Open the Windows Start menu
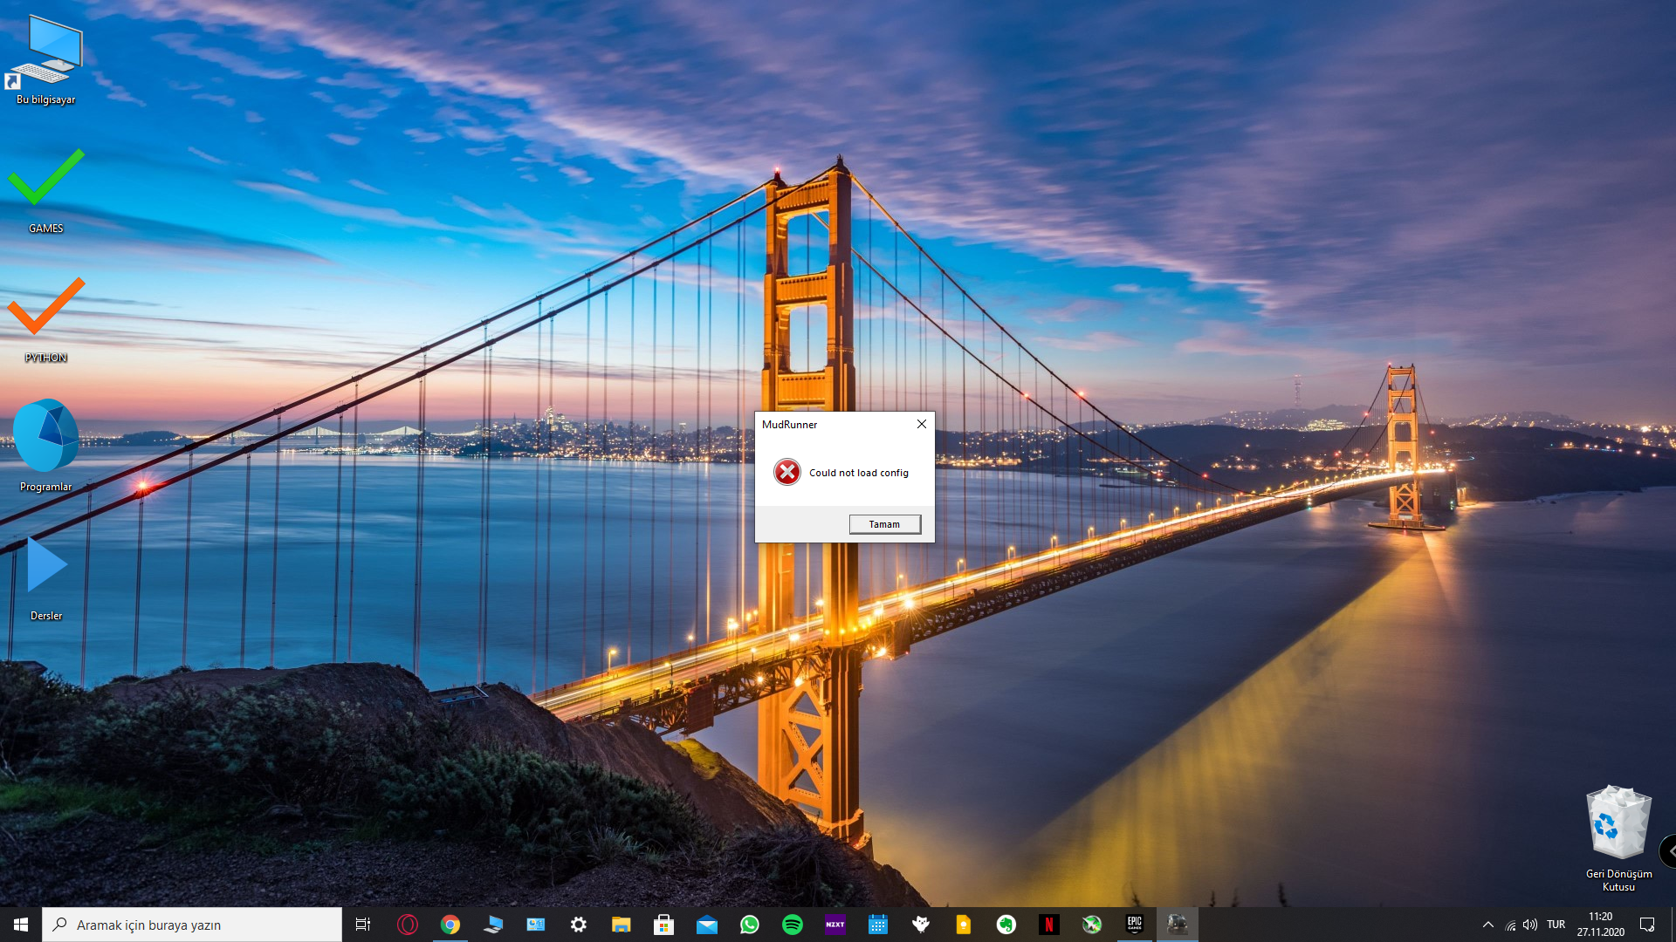Image resolution: width=1676 pixels, height=942 pixels. [21, 925]
